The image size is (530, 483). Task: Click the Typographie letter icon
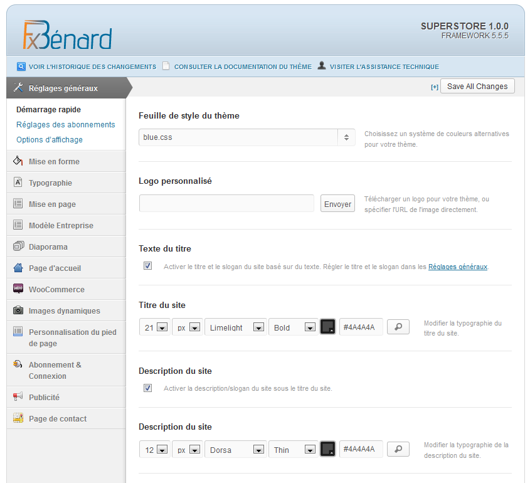[18, 183]
